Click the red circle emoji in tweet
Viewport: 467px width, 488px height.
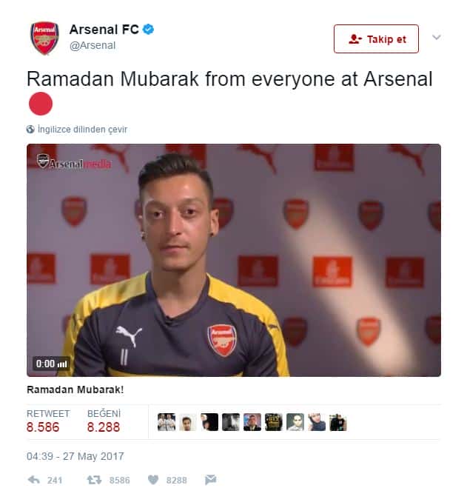click(41, 104)
